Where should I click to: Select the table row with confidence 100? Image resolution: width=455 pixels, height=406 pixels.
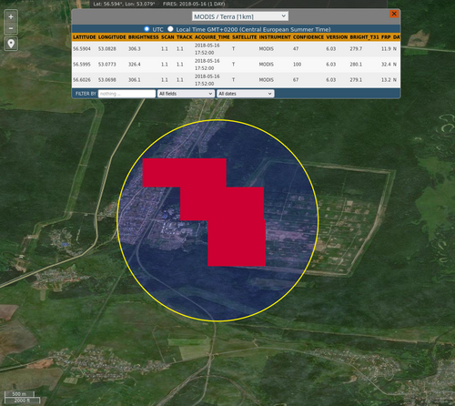[x=236, y=65]
